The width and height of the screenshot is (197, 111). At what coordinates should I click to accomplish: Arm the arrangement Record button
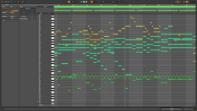pyautogui.click(x=86, y=2)
